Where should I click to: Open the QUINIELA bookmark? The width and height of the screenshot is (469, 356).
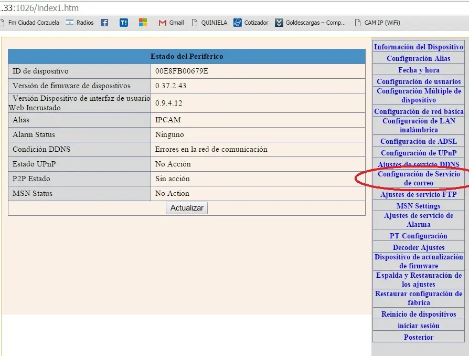point(209,23)
